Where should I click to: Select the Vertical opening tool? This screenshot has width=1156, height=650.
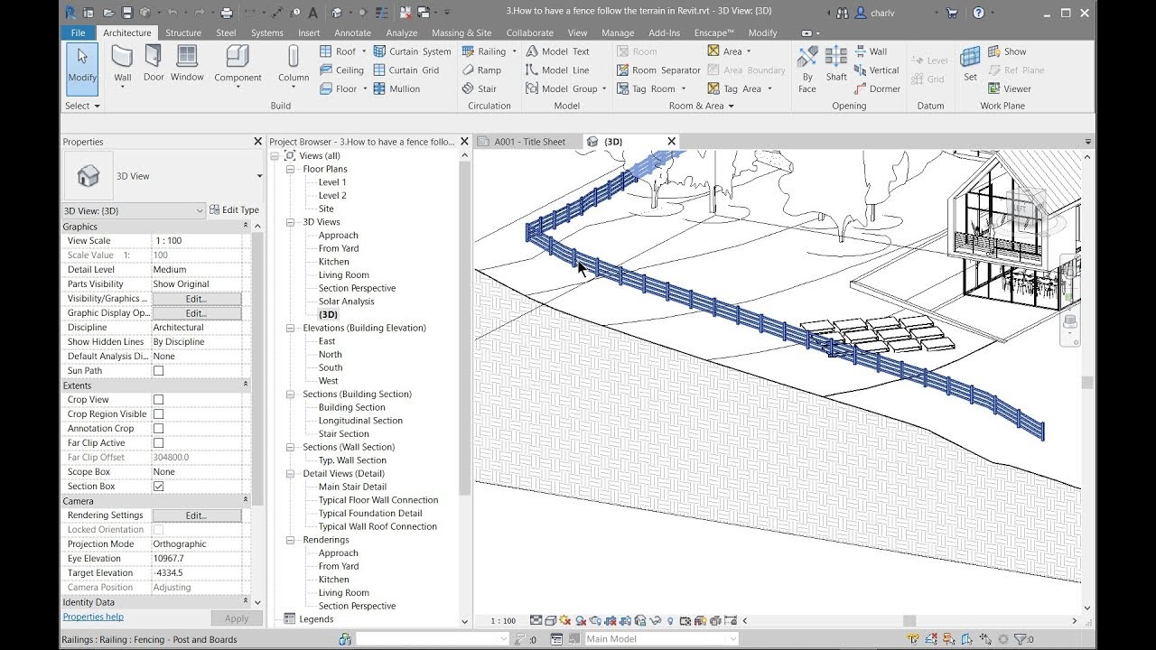(876, 70)
